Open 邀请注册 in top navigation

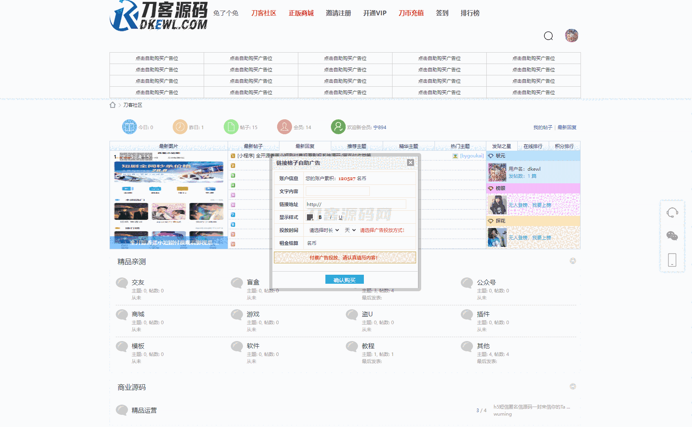pyautogui.click(x=338, y=13)
